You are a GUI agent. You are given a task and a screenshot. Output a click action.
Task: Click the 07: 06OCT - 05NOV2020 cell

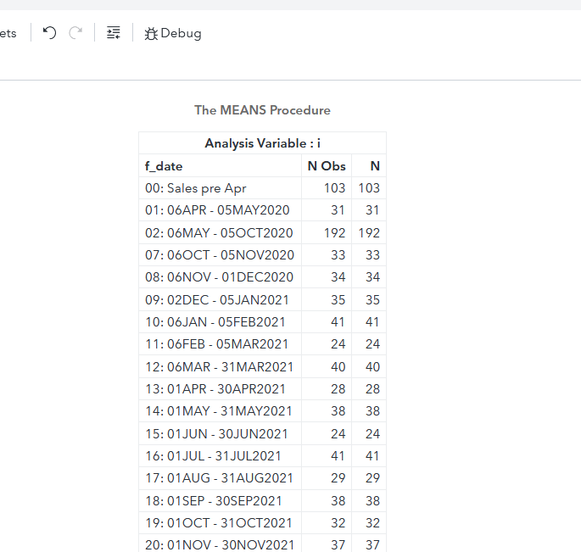[x=220, y=255]
